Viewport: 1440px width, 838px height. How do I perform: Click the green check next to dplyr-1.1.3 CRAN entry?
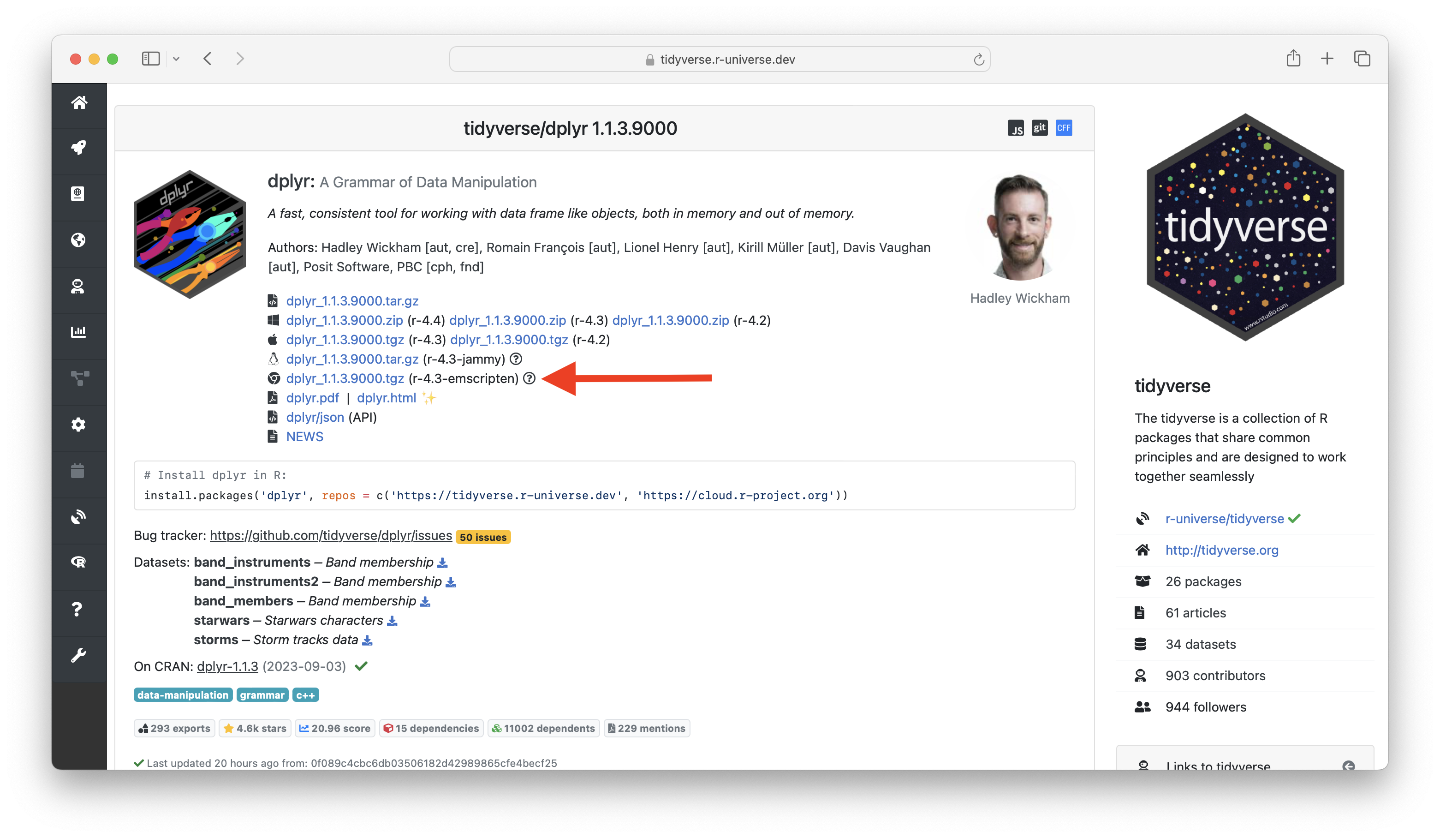361,665
